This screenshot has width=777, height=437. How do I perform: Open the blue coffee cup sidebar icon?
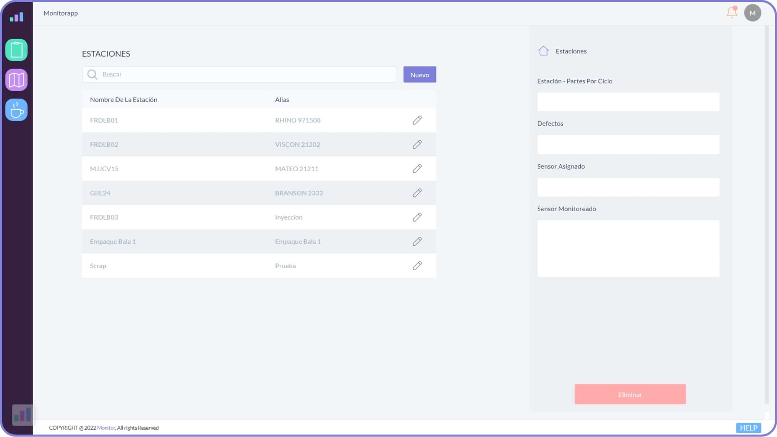click(16, 110)
